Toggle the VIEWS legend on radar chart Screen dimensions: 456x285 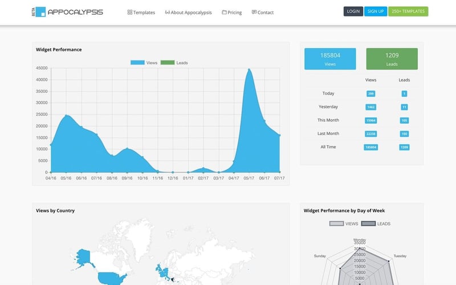[336, 223]
